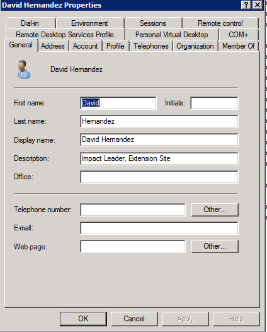267x332 pixels.
Task: Open the COM+ tab
Action: pos(238,35)
